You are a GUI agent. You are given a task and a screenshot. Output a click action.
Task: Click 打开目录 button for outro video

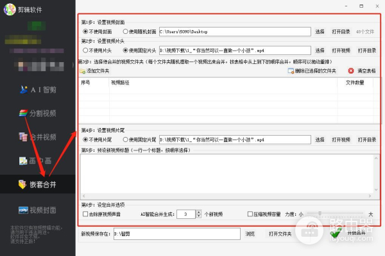coord(367,140)
